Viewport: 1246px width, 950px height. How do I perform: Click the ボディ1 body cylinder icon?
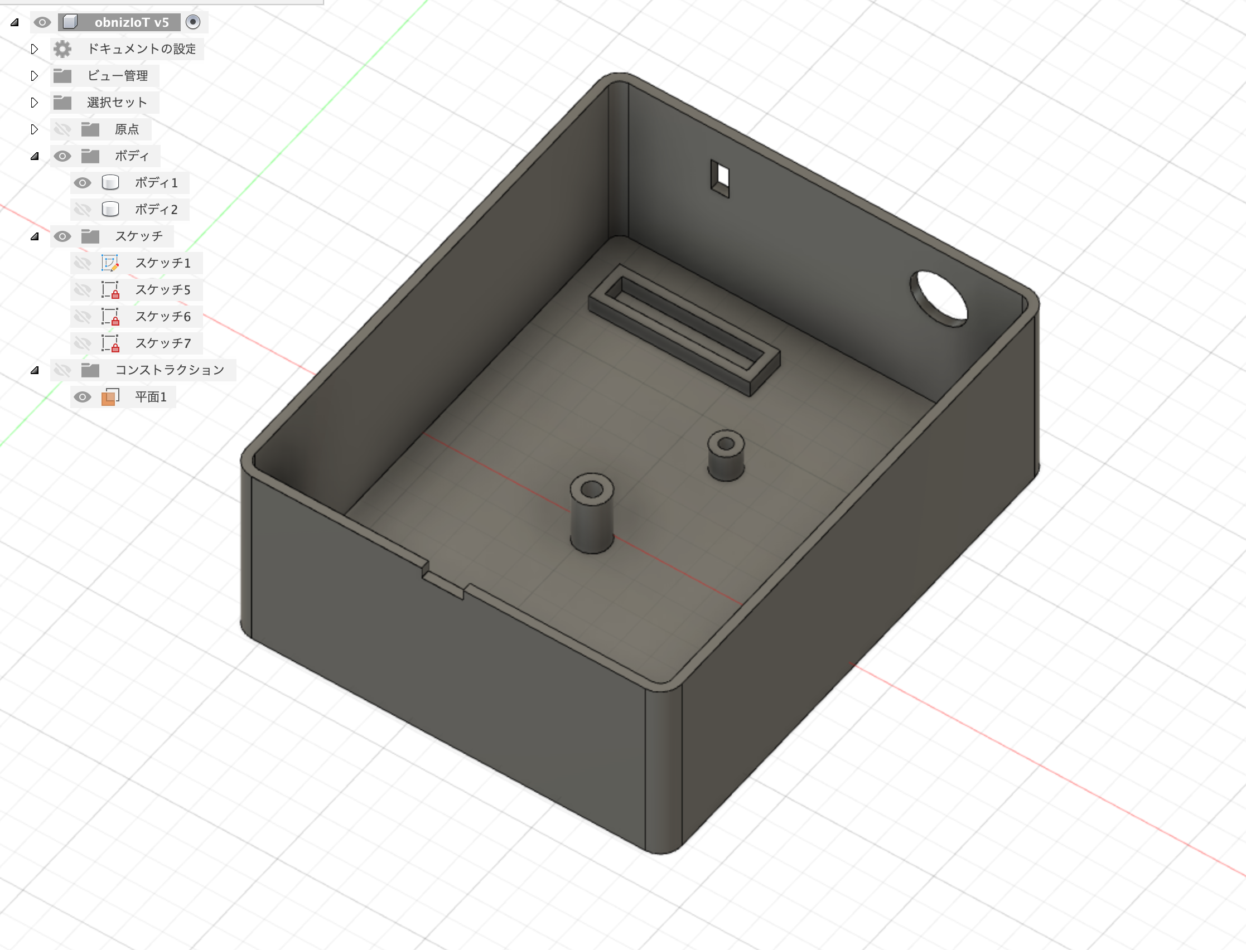[x=110, y=183]
